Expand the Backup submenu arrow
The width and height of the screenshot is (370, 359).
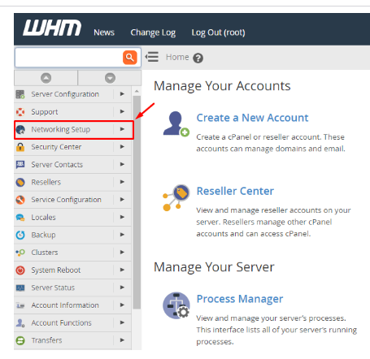pos(122,235)
